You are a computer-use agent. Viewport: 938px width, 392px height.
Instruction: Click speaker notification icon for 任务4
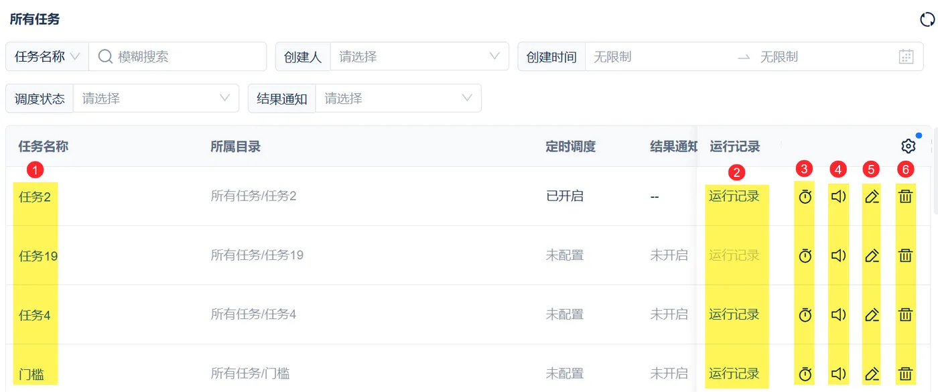(x=839, y=314)
